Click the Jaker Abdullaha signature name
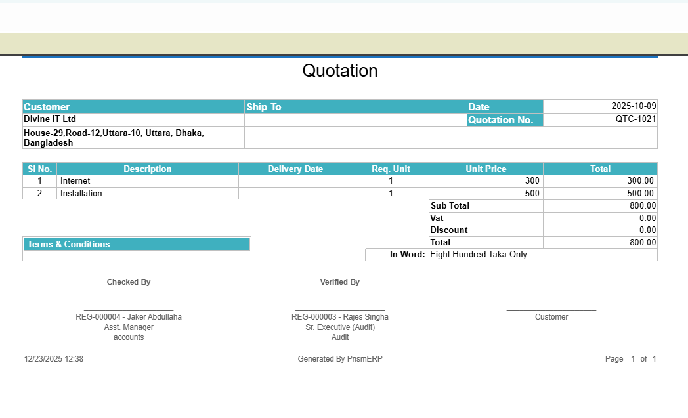The height and width of the screenshot is (418, 688). click(x=129, y=317)
